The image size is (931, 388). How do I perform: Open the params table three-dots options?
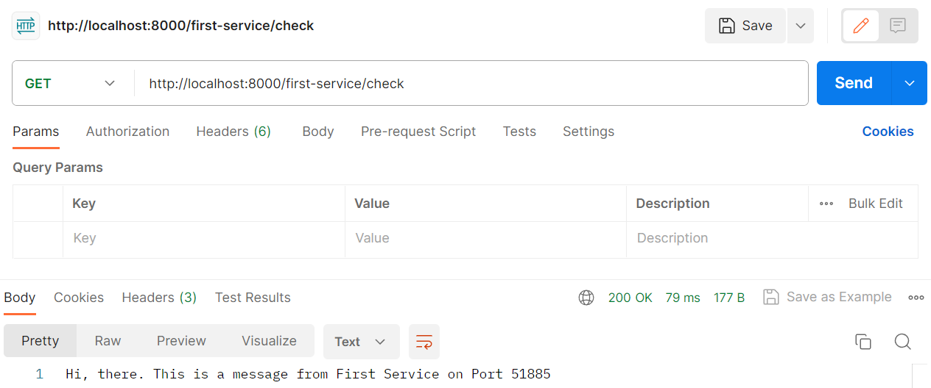(826, 204)
